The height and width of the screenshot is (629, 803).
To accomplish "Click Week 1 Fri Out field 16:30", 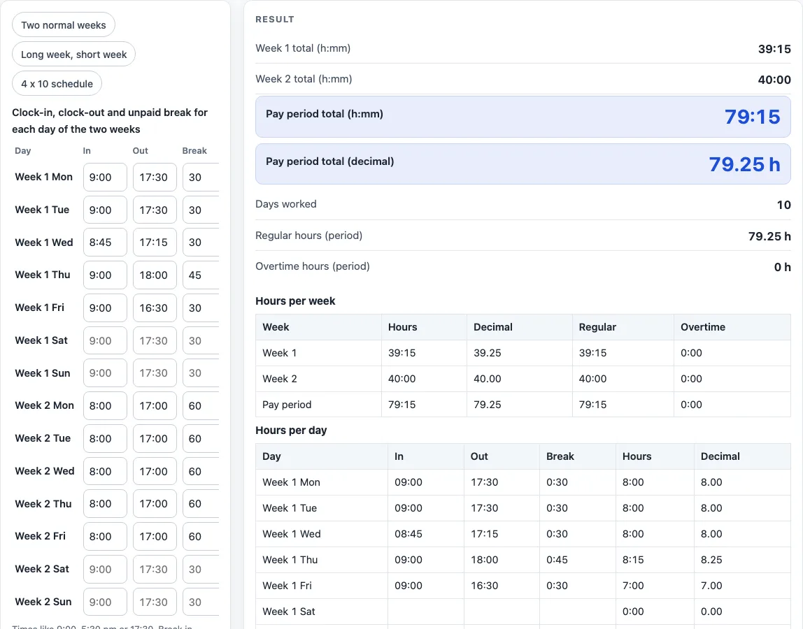I will (x=155, y=308).
